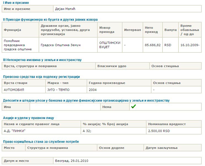205x166 pixels.
Task: Select the net income value 85.686,82
Action: pos(153,45)
